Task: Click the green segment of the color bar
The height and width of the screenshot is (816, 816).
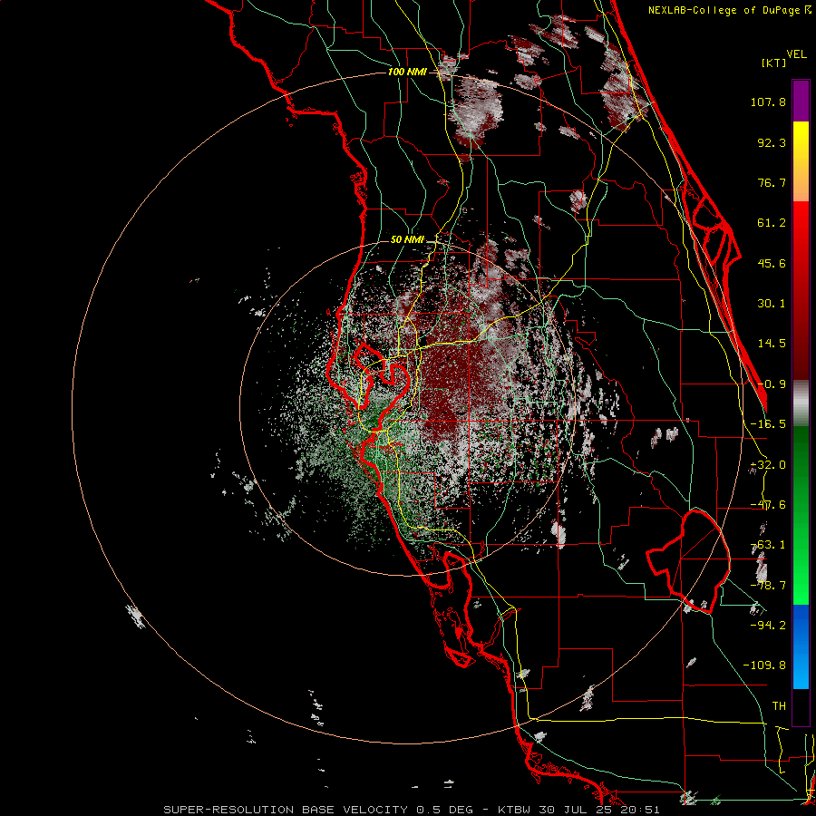Action: coord(801,515)
